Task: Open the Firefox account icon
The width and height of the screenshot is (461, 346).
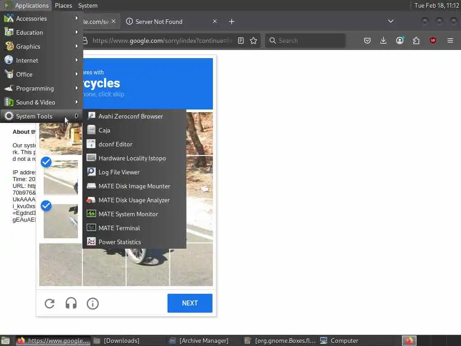Action: click(400, 41)
